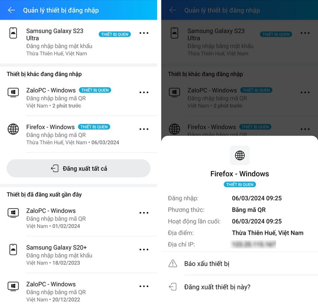
Task: Click the logout icon beside Đăng xuất thiết bị này
Action: coord(173,287)
